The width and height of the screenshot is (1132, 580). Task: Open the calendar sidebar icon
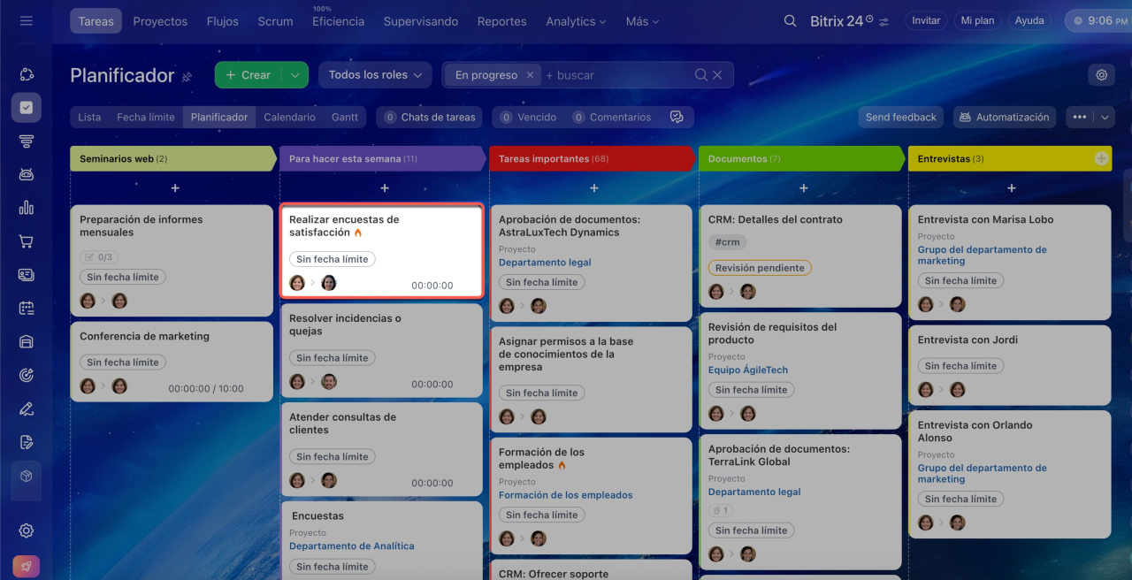[26, 309]
